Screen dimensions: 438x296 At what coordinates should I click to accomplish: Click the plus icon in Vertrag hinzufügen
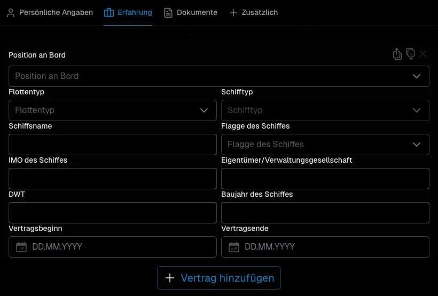pyautogui.click(x=170, y=278)
